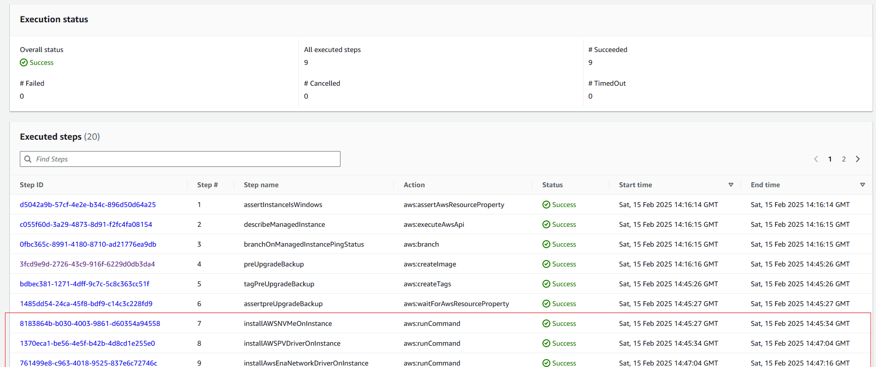The width and height of the screenshot is (876, 367).
Task: Click the aws:branch action cell
Action: (x=421, y=244)
